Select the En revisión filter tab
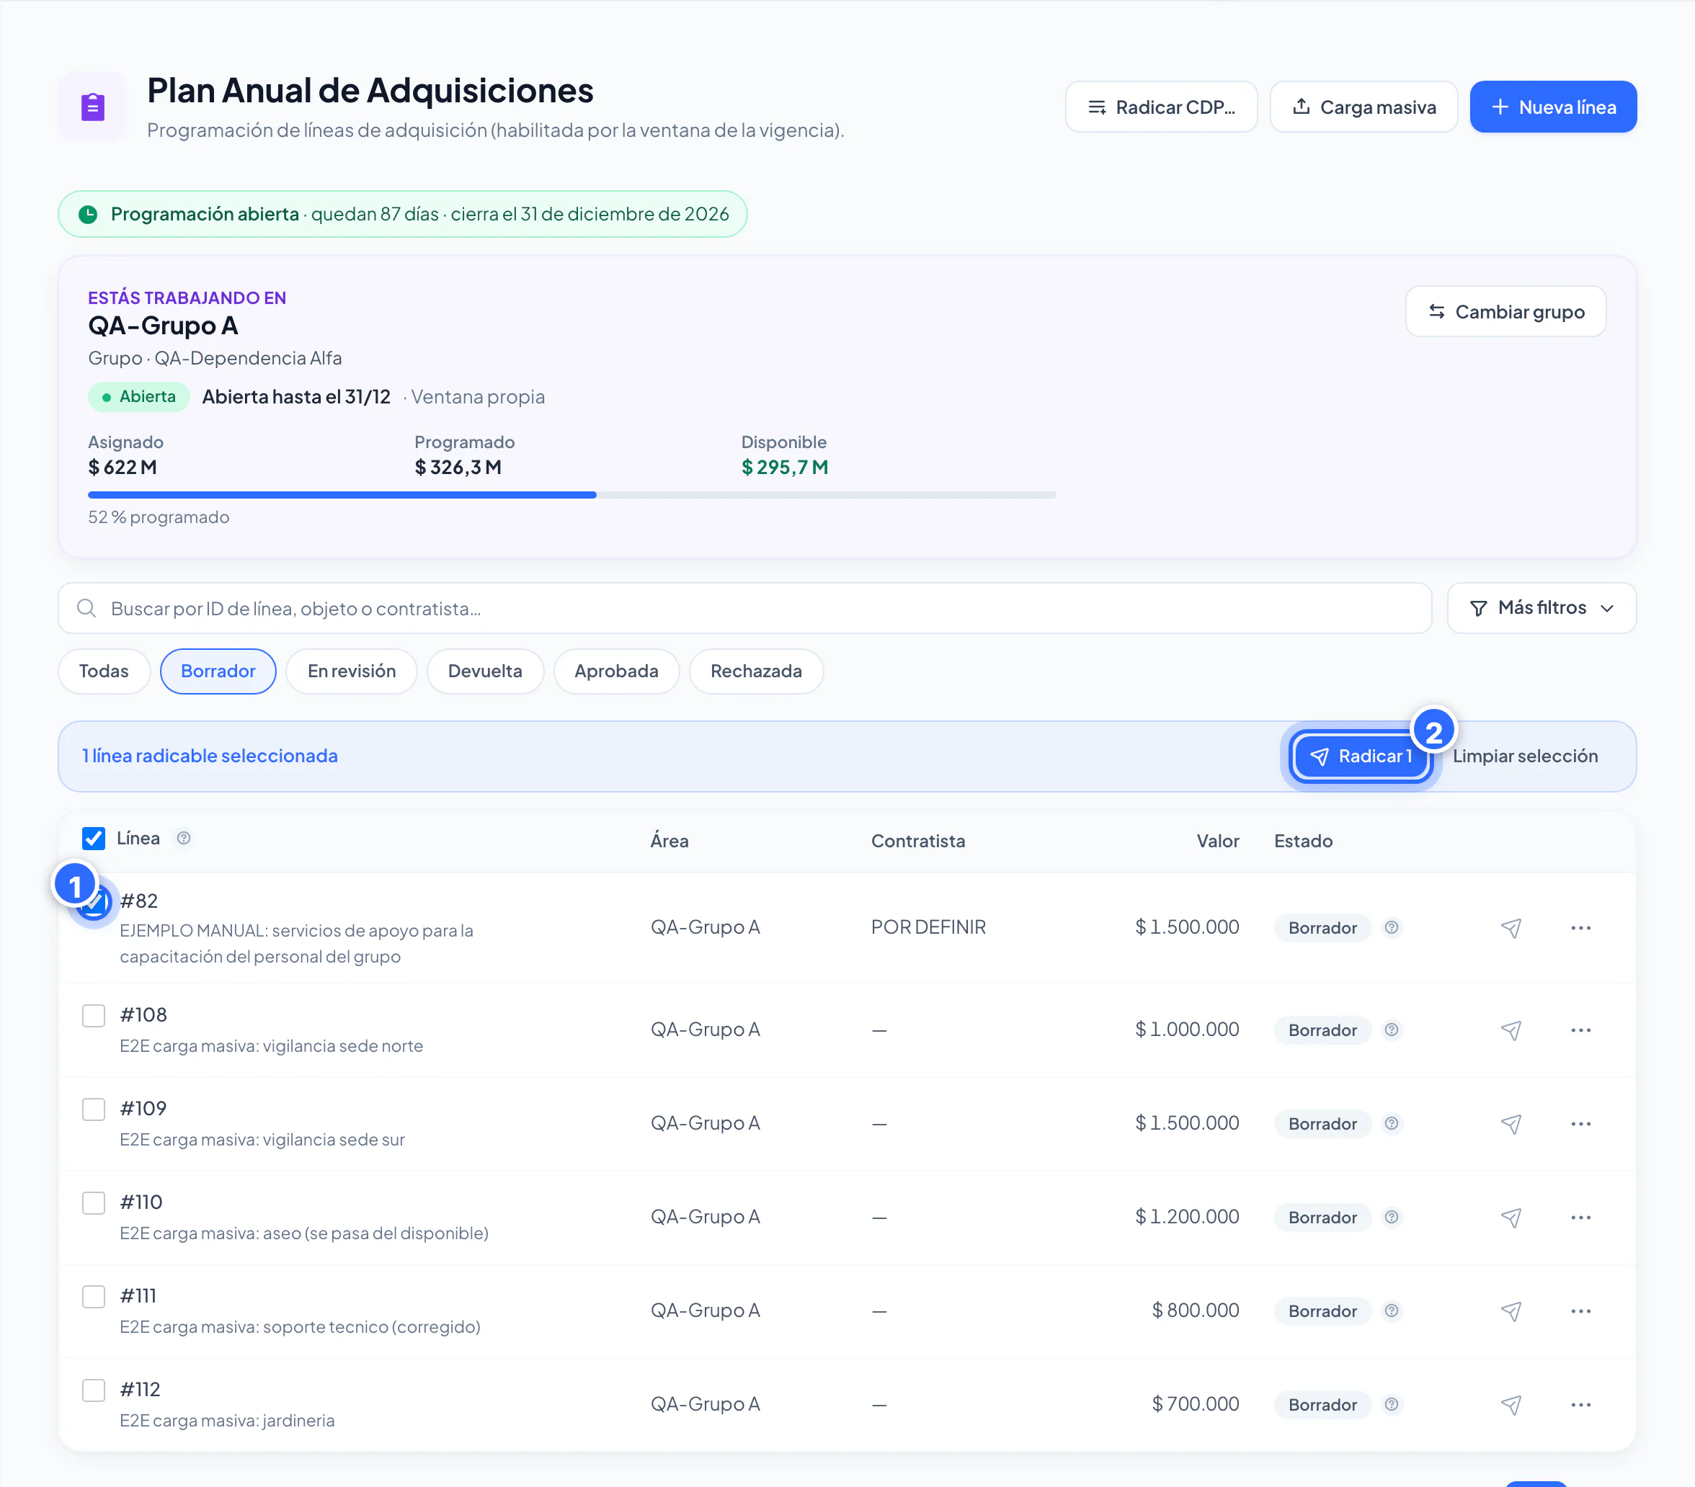 (x=352, y=671)
